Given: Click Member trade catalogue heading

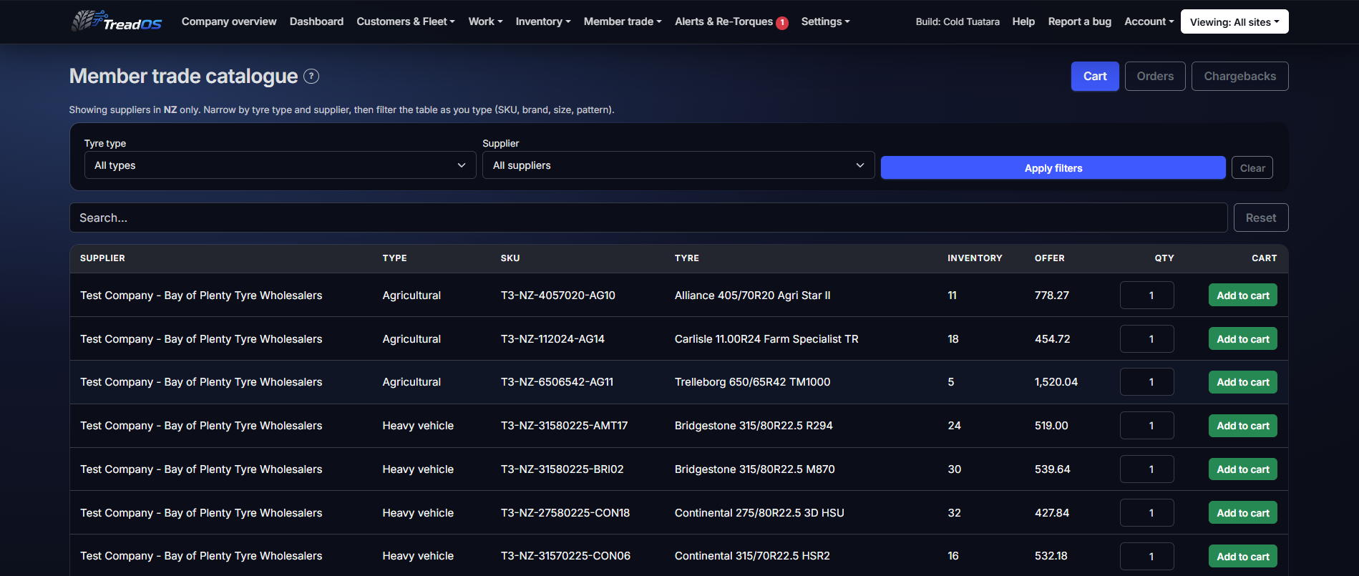Looking at the screenshot, I should pos(183,76).
